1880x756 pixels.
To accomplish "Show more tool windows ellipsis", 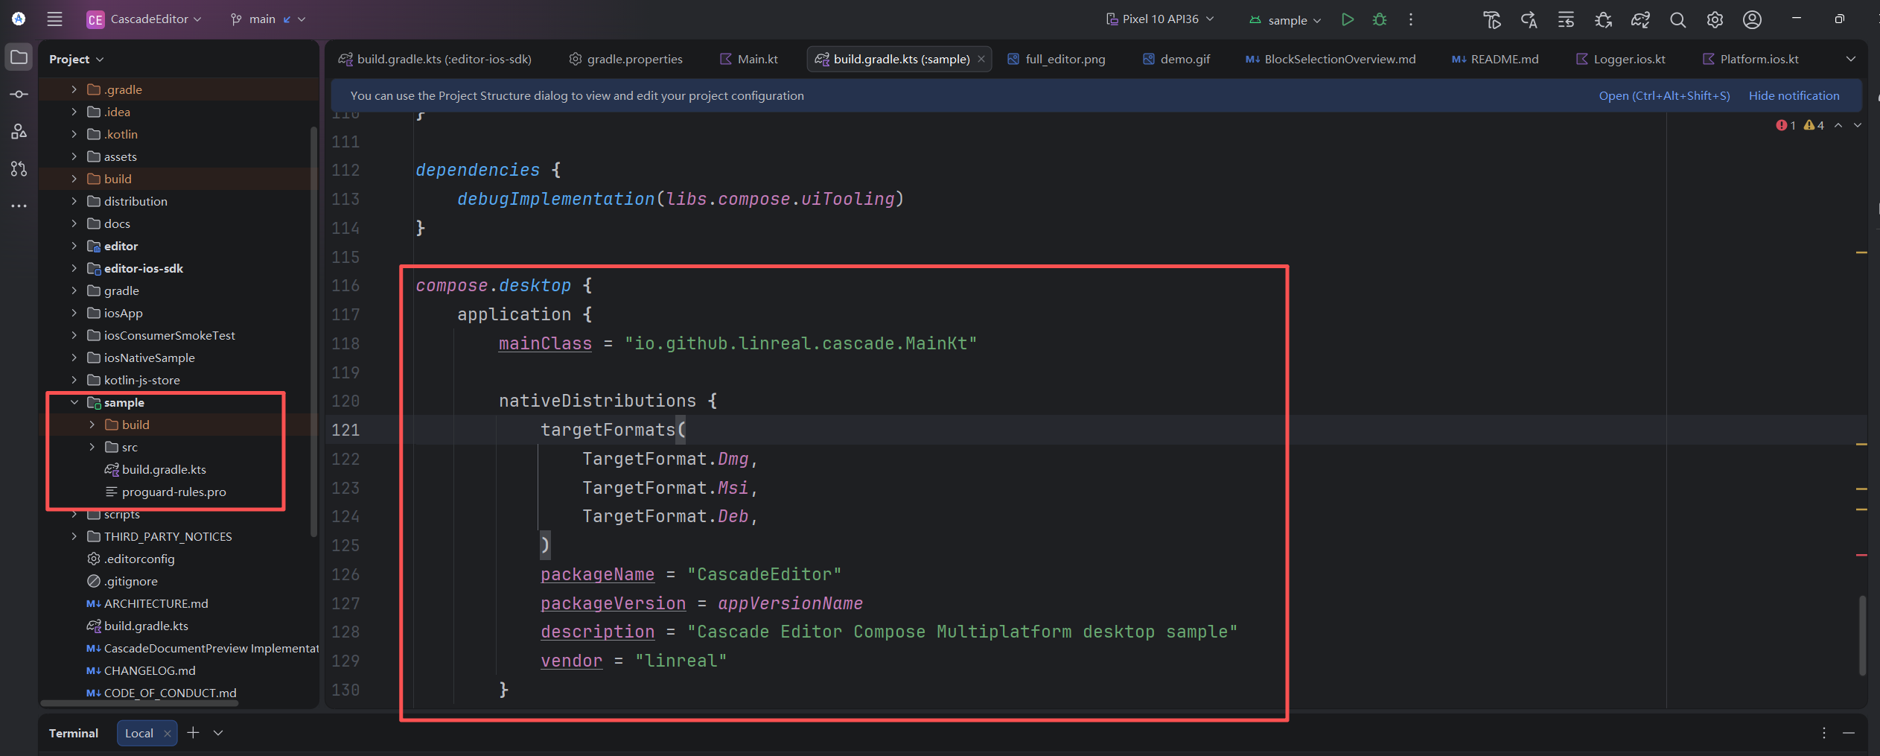I will tap(19, 206).
